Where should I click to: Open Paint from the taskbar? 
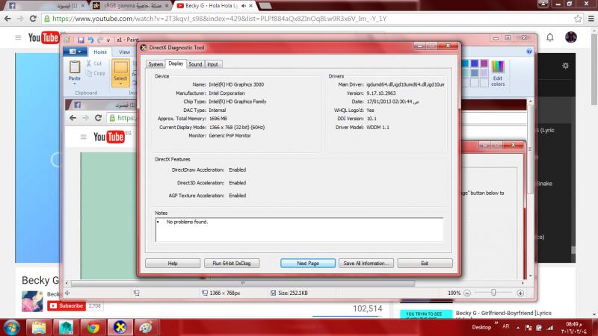coord(146,327)
